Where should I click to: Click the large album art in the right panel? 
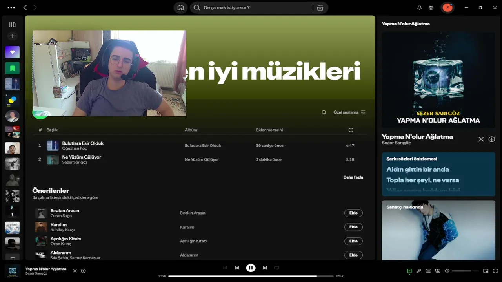pyautogui.click(x=438, y=80)
